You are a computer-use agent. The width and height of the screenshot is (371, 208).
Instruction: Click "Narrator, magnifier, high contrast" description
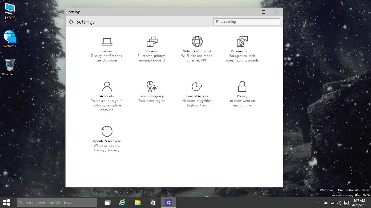(197, 103)
